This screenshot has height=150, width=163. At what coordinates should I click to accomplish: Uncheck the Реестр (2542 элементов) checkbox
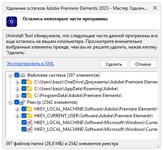tap(17, 102)
